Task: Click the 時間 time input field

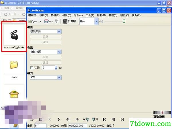Action: point(78,126)
